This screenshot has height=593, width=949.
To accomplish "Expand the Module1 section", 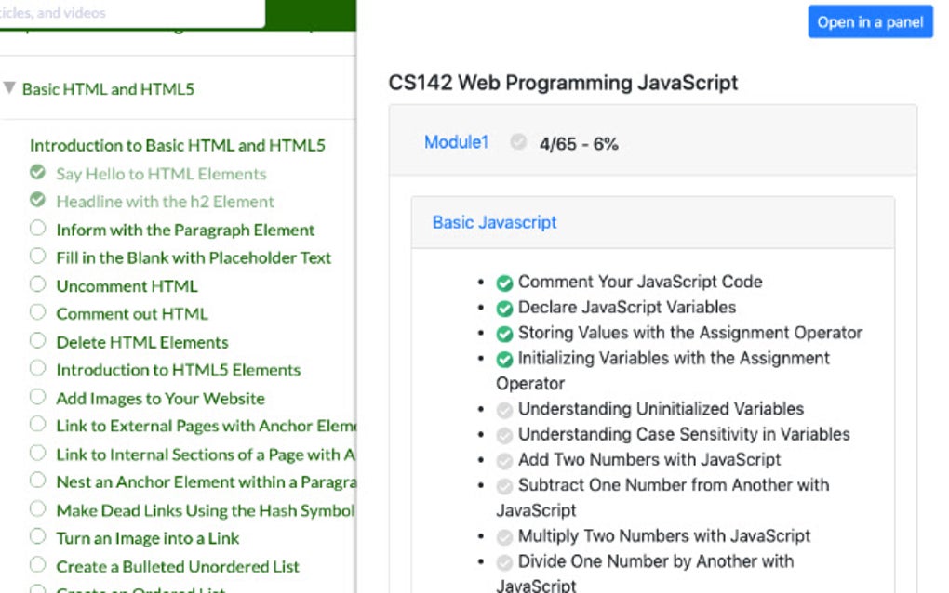I will pos(456,142).
